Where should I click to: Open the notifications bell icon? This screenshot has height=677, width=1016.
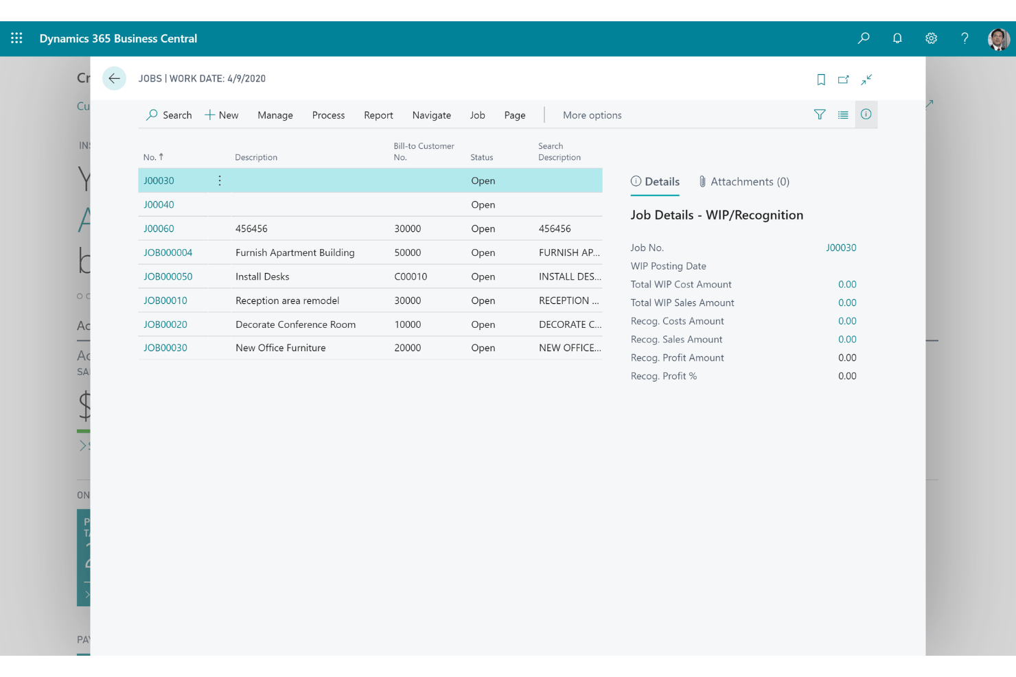pos(897,38)
